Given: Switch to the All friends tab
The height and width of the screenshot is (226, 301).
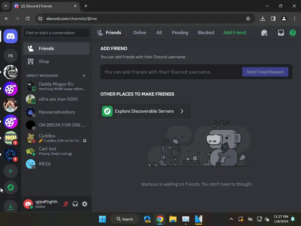Looking at the screenshot, I should [x=159, y=33].
